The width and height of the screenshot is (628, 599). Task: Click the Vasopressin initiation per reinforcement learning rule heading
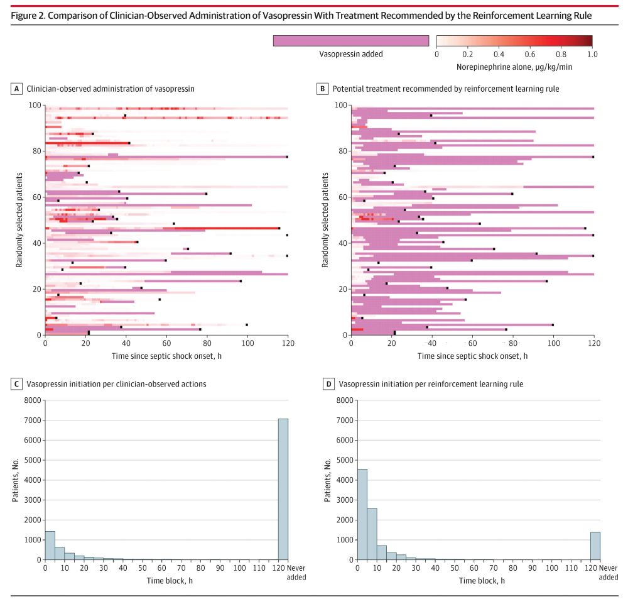(431, 384)
